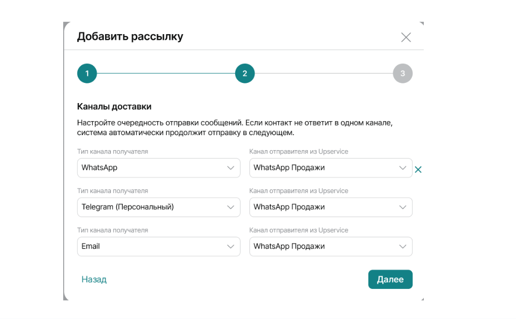The image size is (516, 319).
Task: Open the WhatsApp recipient channel type dropdown
Action: (x=159, y=168)
